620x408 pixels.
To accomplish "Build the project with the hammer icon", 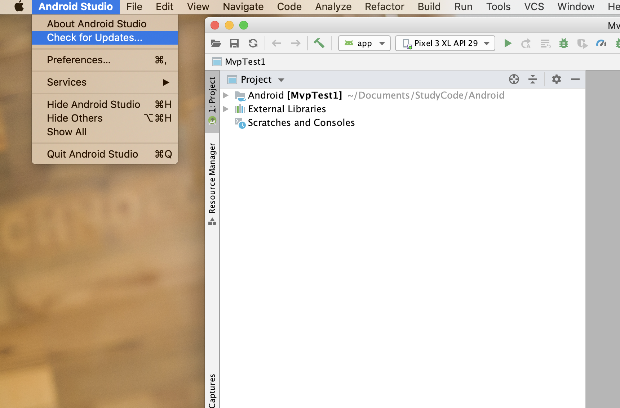I will pos(319,43).
